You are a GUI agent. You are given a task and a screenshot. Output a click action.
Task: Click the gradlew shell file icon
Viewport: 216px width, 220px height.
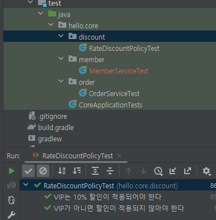point(32,138)
